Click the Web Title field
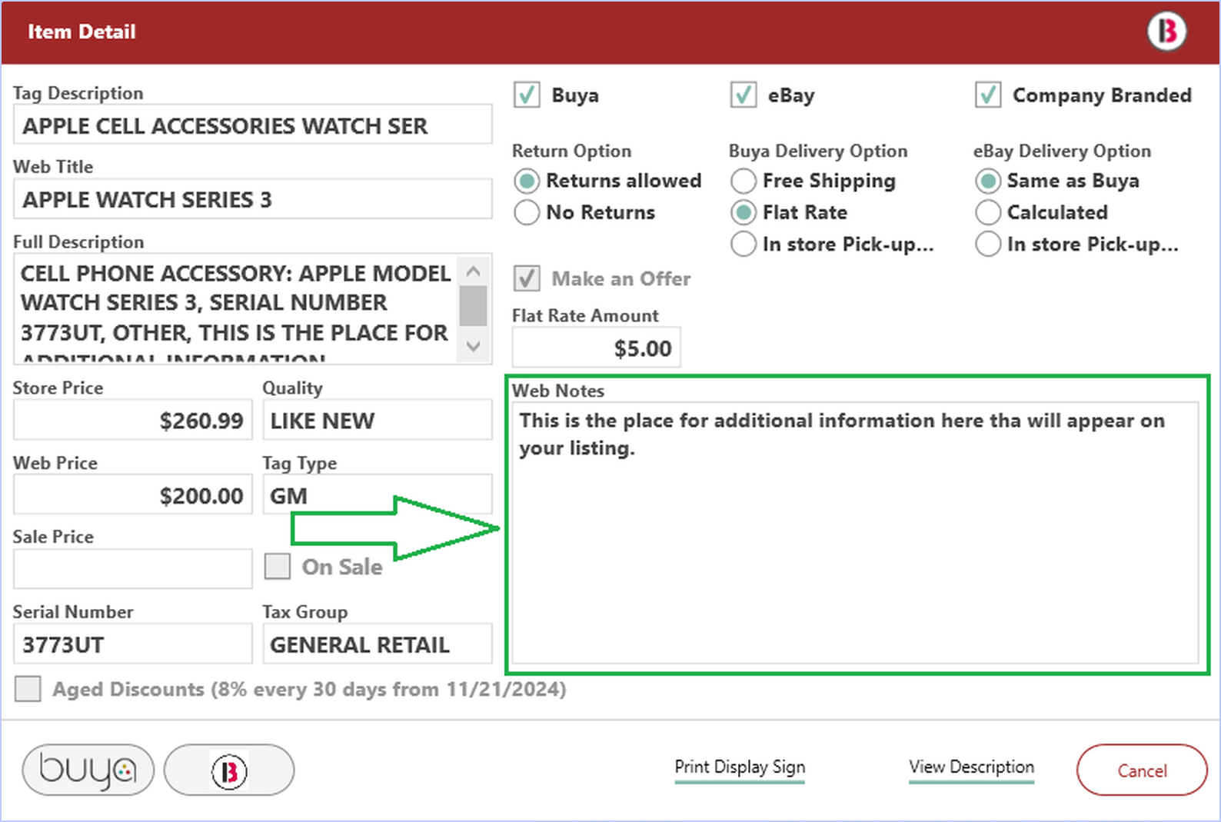Image resolution: width=1221 pixels, height=822 pixels. tap(253, 199)
